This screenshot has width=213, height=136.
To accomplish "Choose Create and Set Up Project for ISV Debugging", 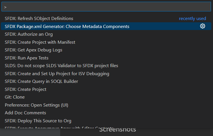I will click(x=106, y=74).
